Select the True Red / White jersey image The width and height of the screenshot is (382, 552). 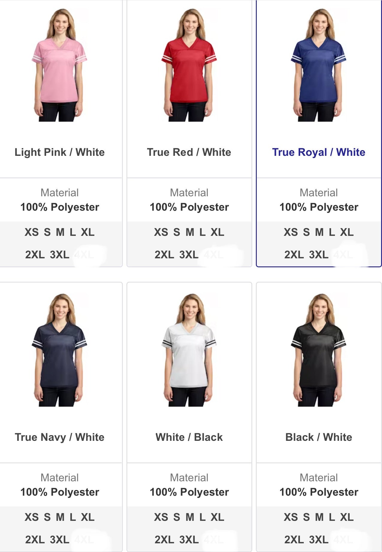click(x=189, y=65)
